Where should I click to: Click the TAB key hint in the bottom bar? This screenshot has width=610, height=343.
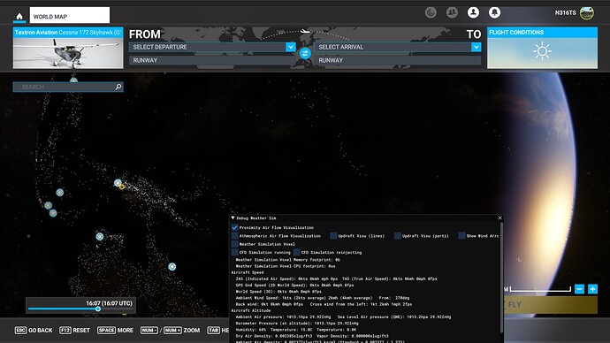pyautogui.click(x=213, y=330)
